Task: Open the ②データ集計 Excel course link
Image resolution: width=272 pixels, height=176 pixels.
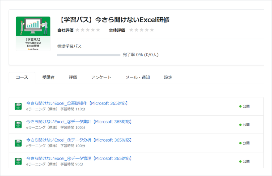Action: (79, 122)
